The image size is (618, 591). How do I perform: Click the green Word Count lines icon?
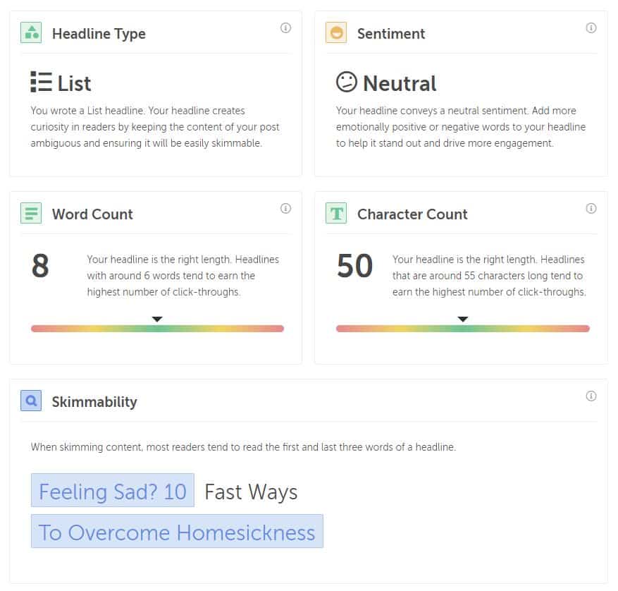coord(31,213)
